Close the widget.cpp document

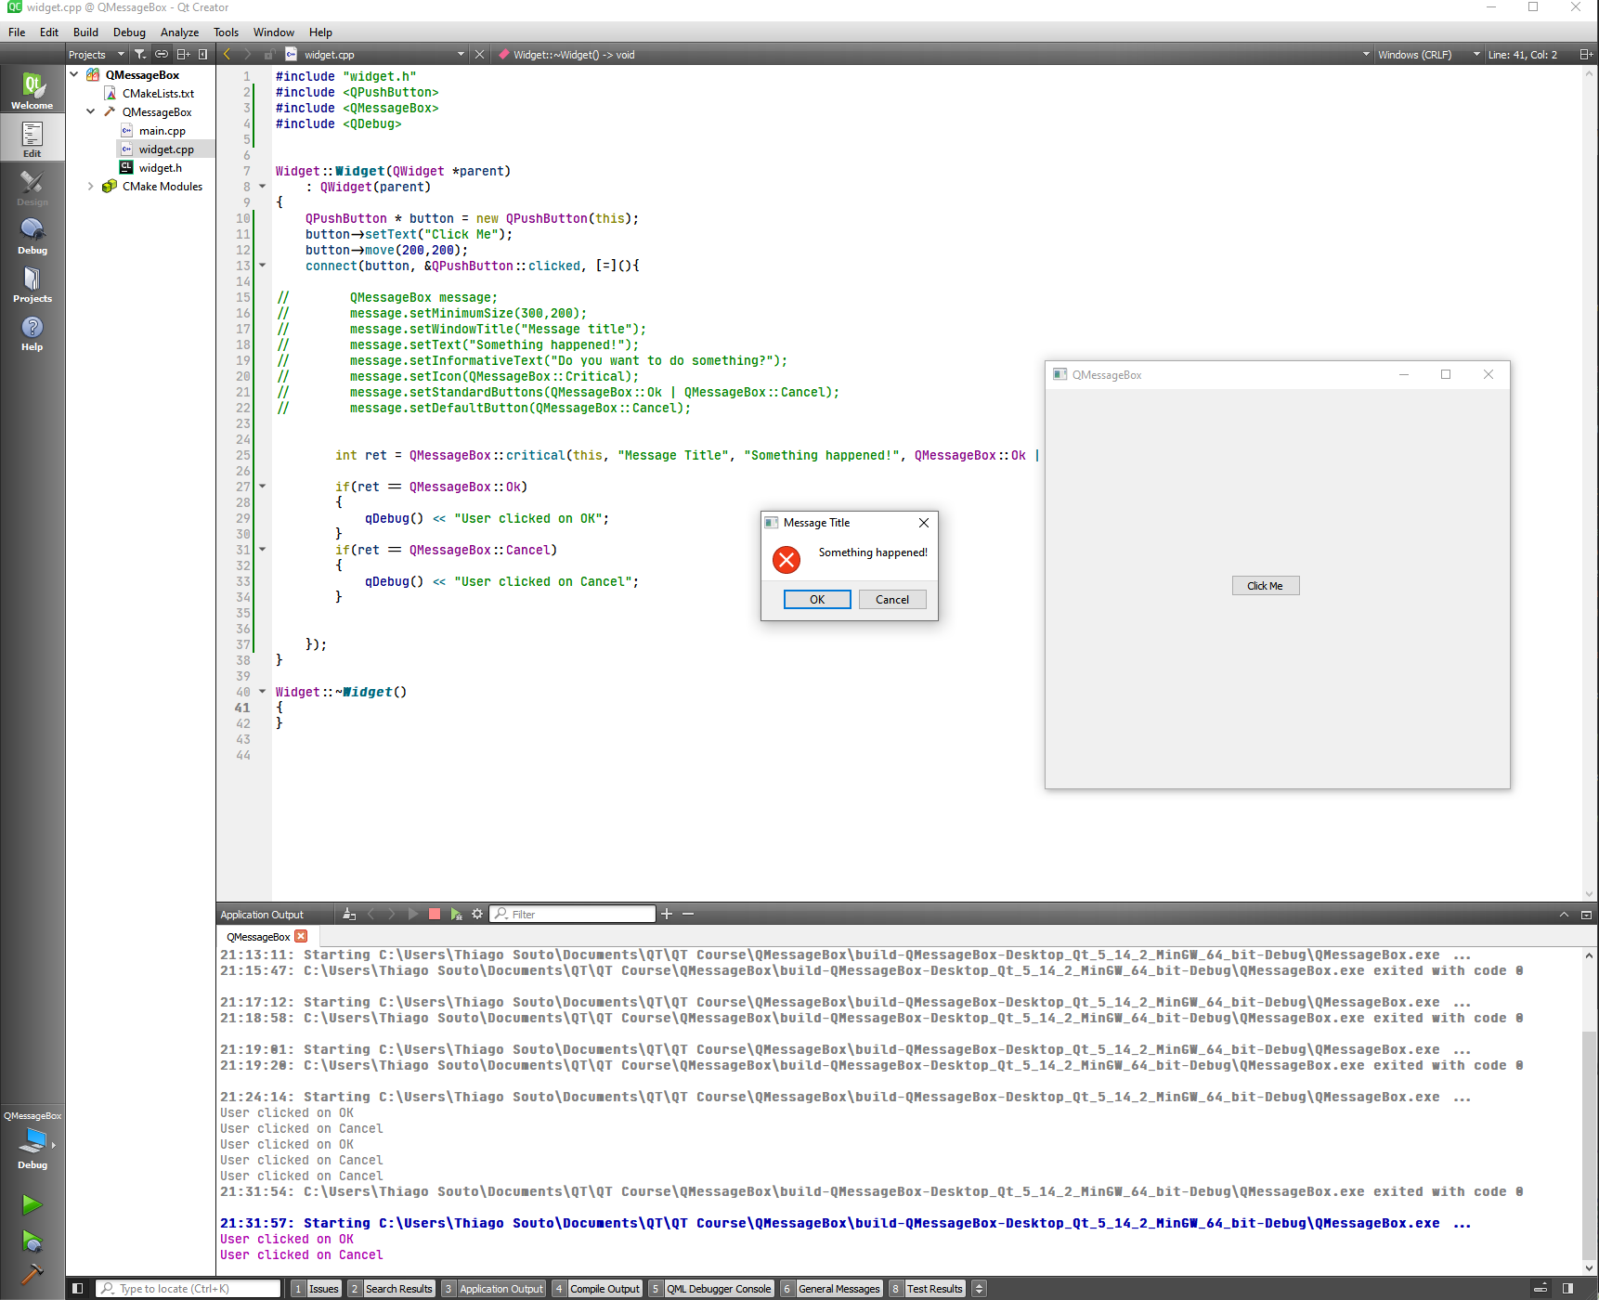[480, 55]
